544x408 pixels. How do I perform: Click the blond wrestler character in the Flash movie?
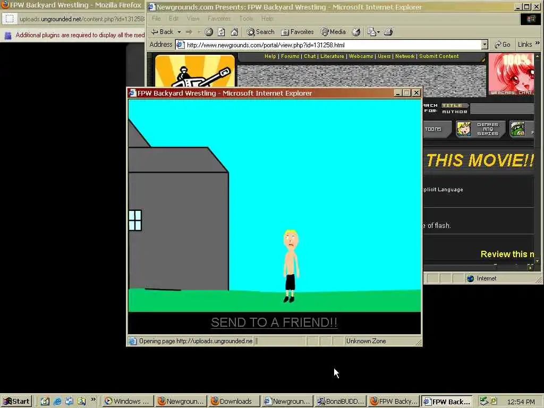click(291, 266)
